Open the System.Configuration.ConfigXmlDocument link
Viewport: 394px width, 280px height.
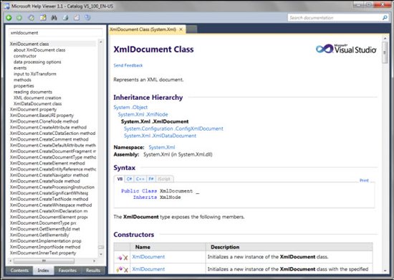(x=173, y=129)
